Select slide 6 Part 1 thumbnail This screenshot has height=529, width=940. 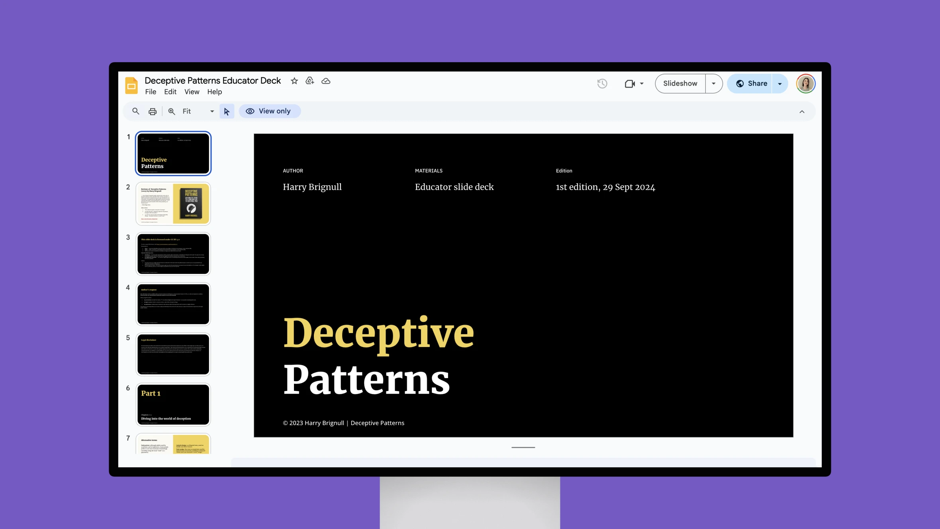(173, 404)
